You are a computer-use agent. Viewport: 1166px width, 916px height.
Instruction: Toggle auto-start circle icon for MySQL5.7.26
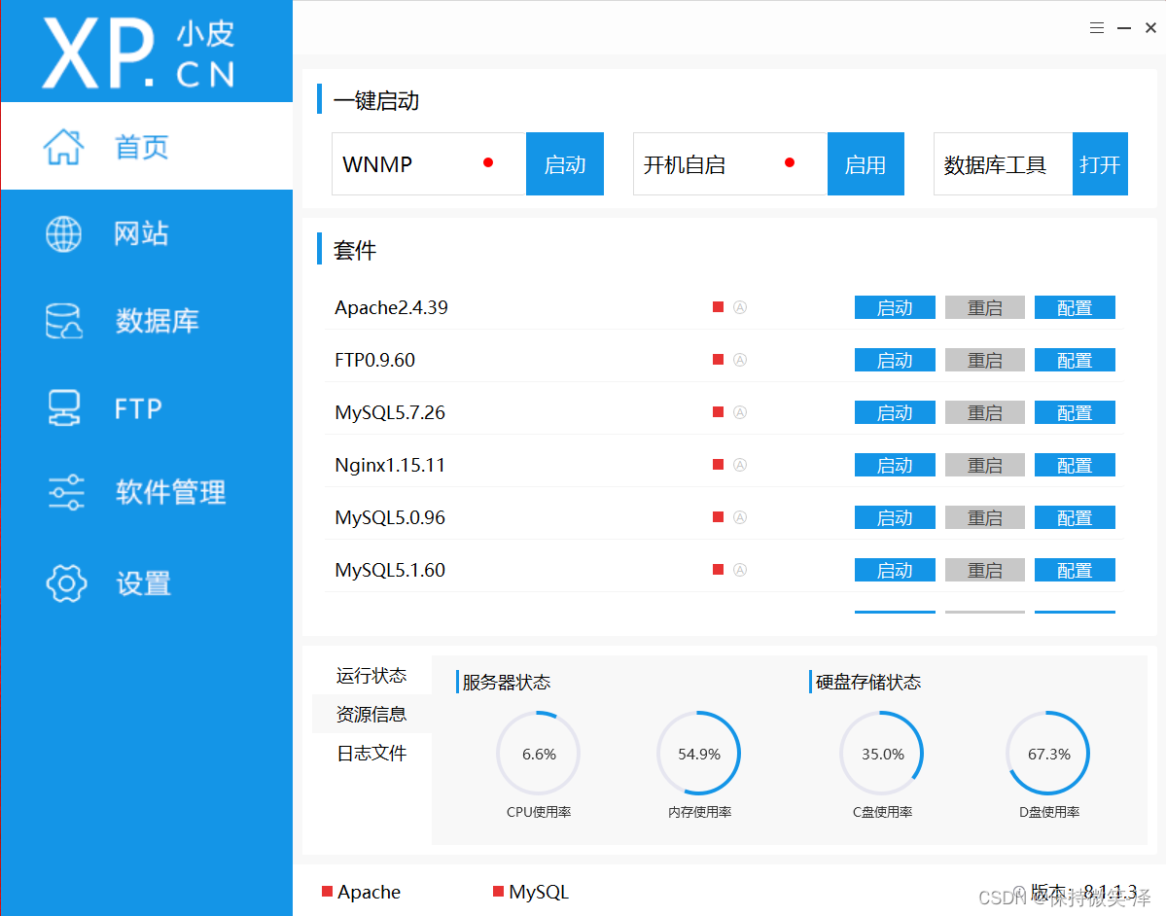740,412
